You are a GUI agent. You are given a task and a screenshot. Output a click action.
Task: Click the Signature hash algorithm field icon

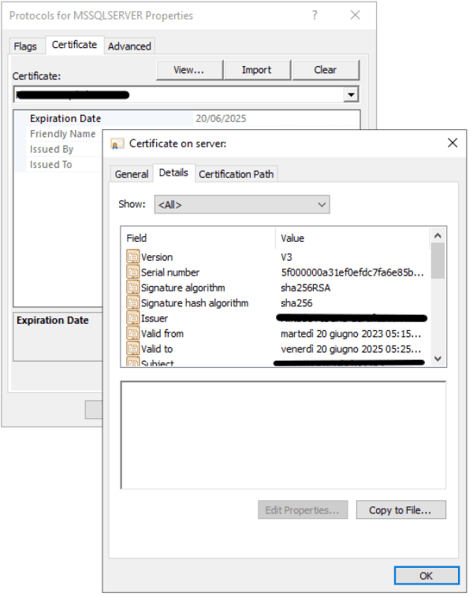(132, 302)
